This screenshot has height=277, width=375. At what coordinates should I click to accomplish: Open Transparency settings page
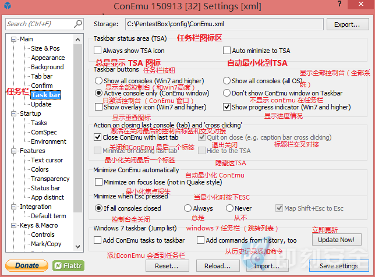(50, 179)
